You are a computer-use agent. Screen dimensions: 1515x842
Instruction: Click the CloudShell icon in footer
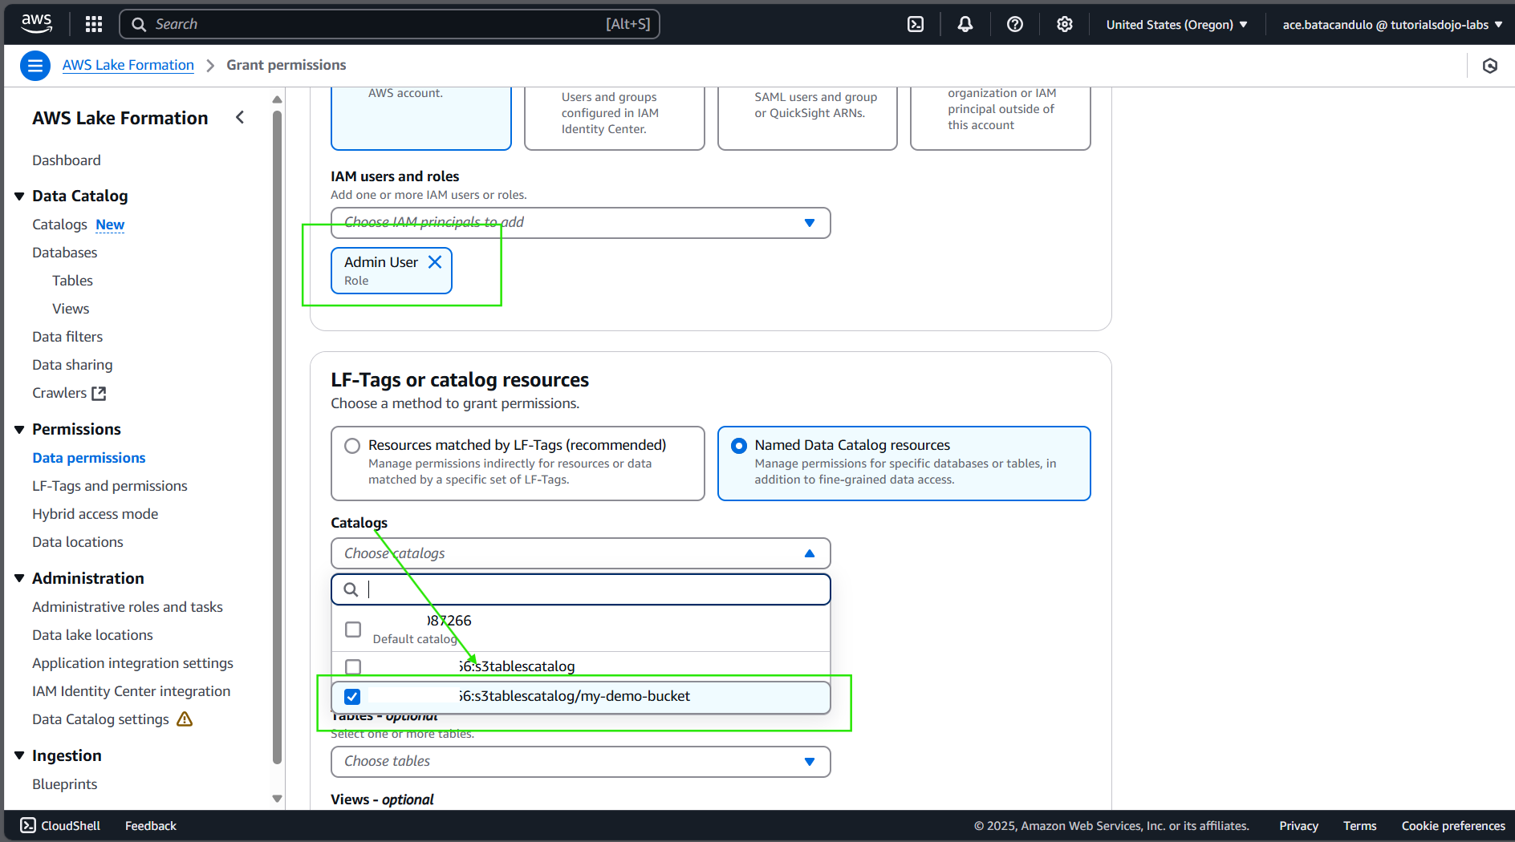(x=28, y=825)
